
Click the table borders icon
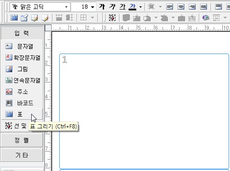(83, 18)
